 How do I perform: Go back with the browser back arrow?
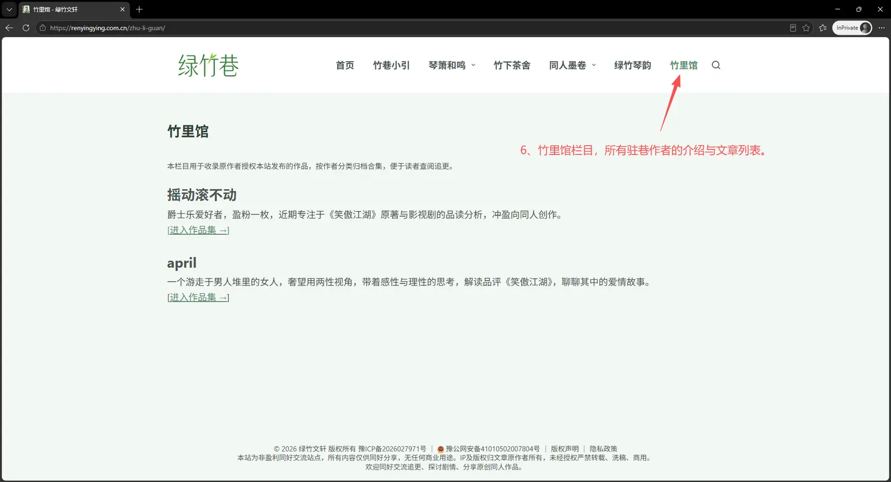[x=9, y=28]
